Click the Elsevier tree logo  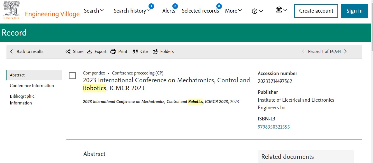(11, 10)
